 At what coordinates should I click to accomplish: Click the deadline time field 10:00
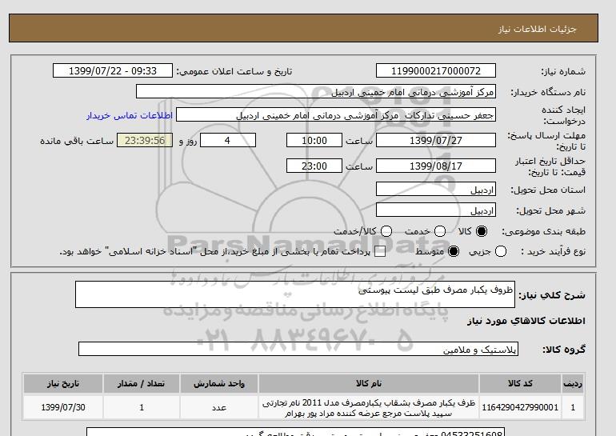tap(314, 140)
